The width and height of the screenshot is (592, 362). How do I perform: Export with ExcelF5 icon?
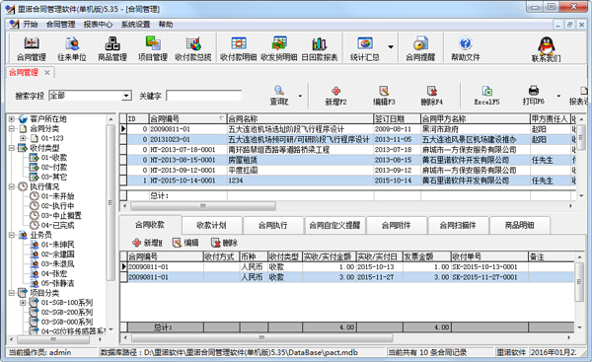pyautogui.click(x=487, y=95)
